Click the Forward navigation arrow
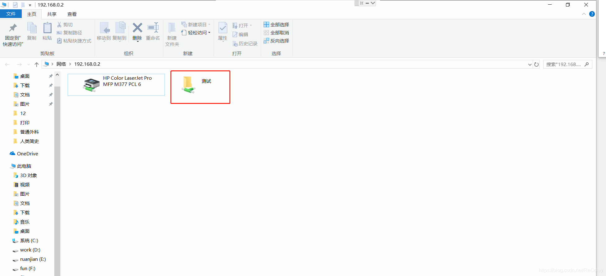The height and width of the screenshot is (276, 606). coord(19,65)
